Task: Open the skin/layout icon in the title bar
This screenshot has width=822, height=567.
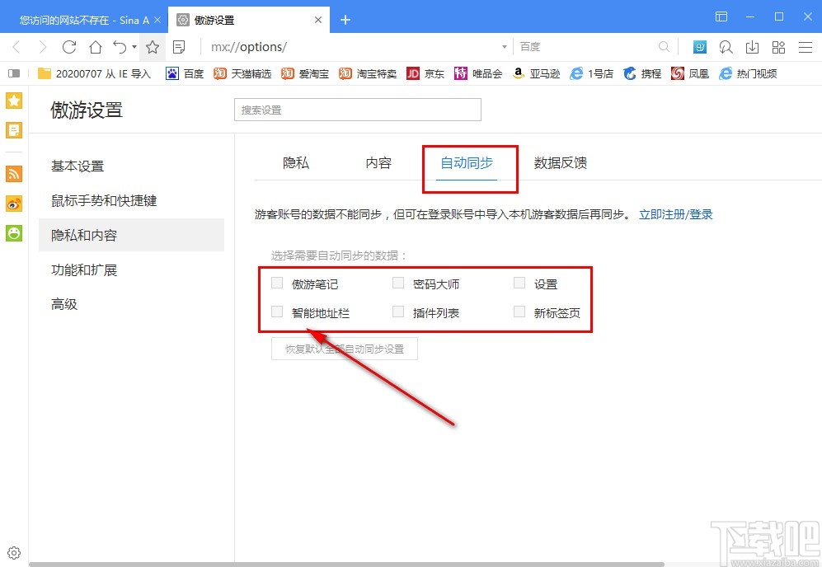Action: click(721, 16)
